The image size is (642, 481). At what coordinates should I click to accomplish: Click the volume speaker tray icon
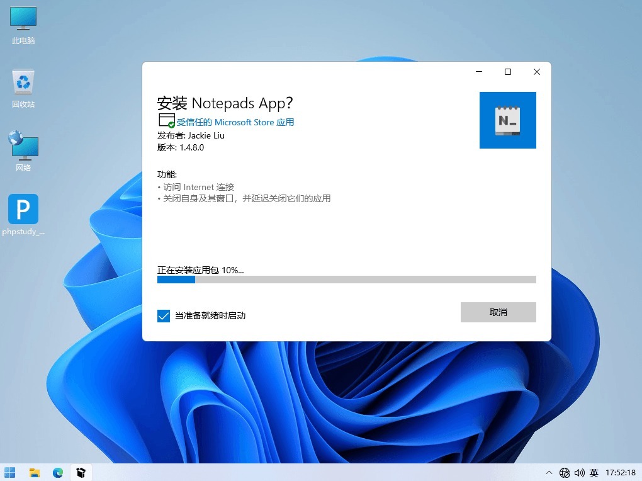tap(579, 473)
